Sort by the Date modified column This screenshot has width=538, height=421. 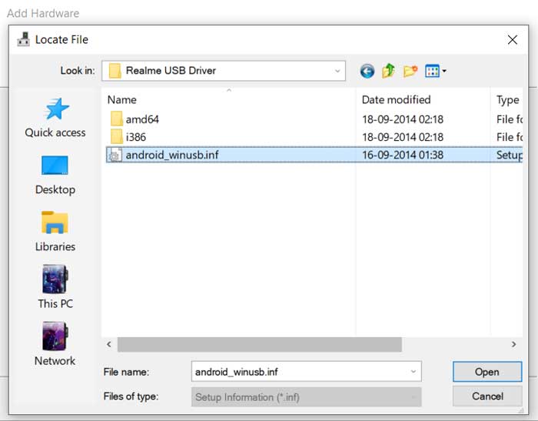(x=396, y=99)
